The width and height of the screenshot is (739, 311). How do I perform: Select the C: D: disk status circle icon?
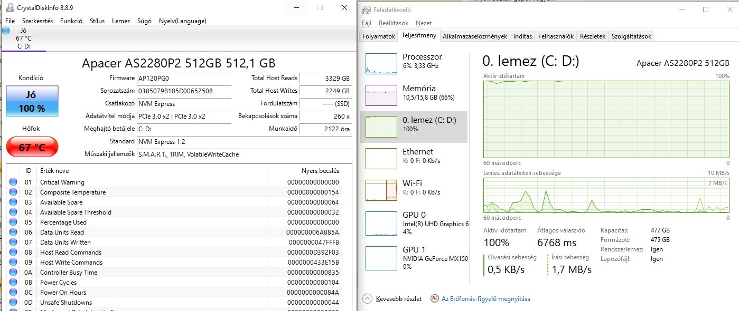(x=6, y=31)
